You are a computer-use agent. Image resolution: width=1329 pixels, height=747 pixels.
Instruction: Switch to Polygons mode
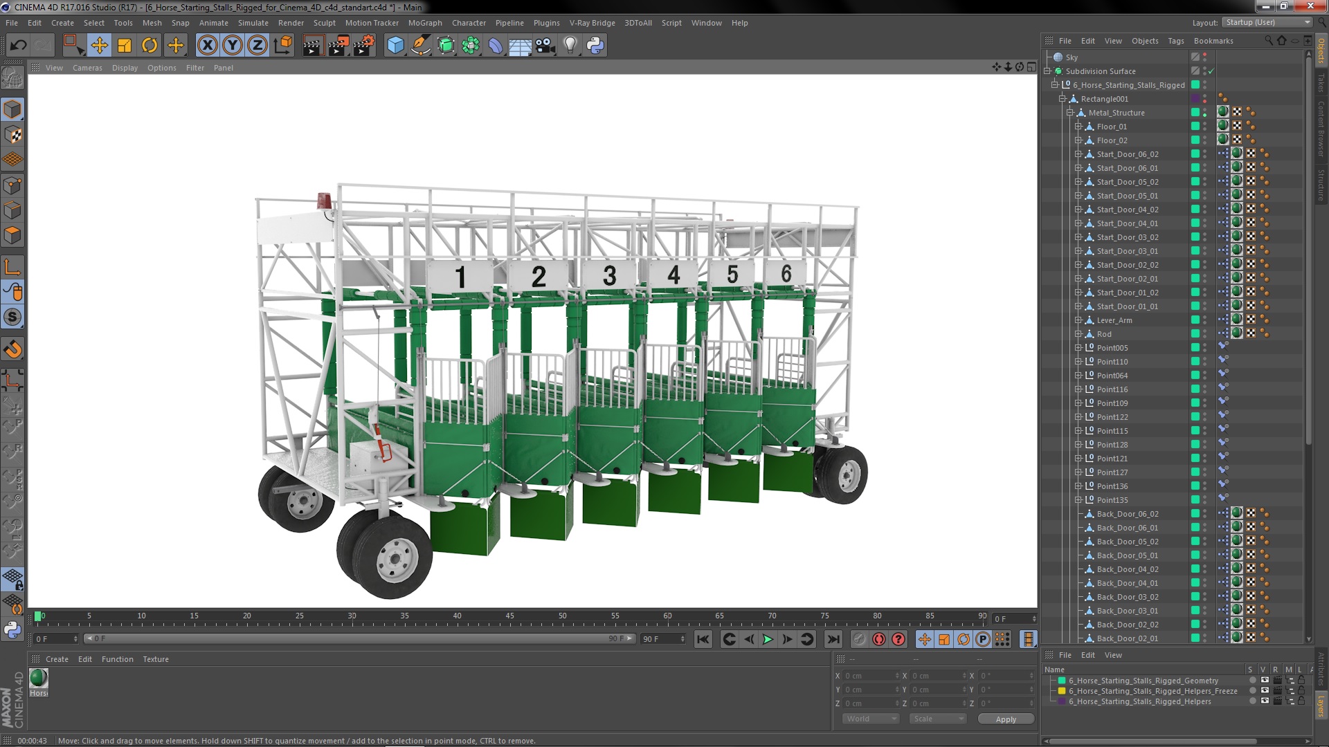coord(12,235)
